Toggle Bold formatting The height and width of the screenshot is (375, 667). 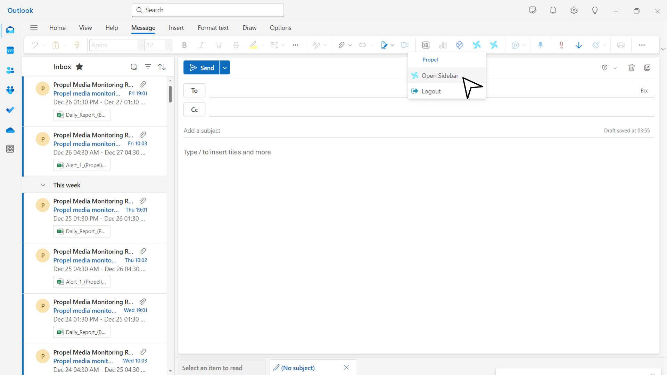184,45
